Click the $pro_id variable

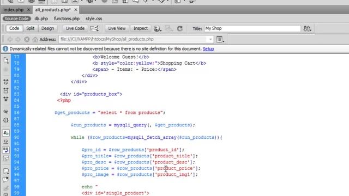pos(91,150)
